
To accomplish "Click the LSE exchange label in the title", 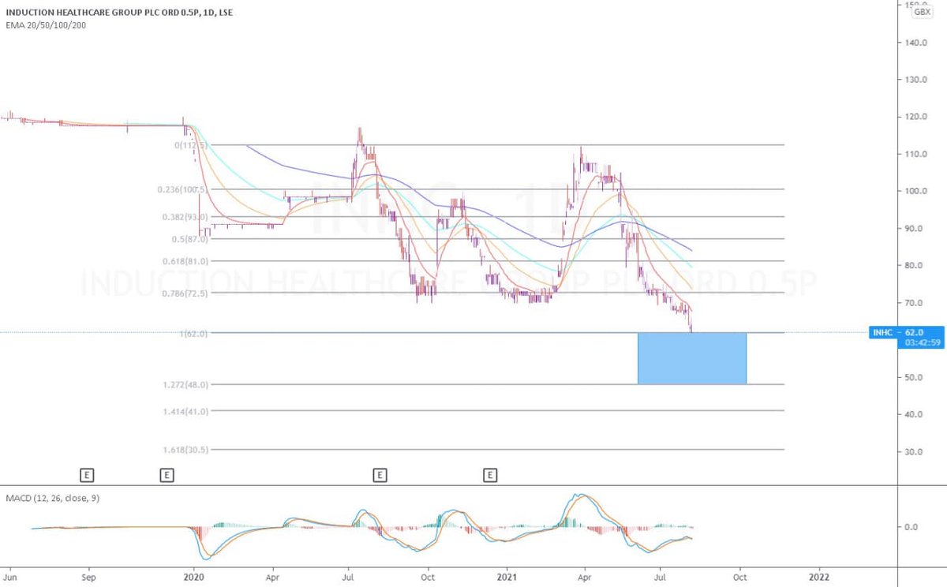I will click(x=226, y=12).
